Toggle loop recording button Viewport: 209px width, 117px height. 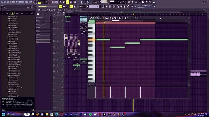[x=75, y=2]
